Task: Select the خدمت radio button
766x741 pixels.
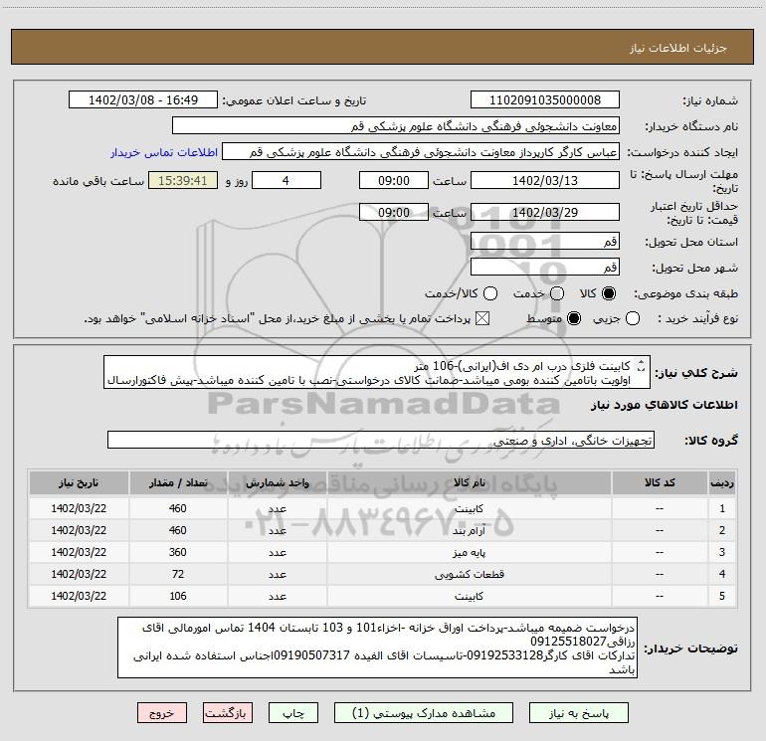Action: (x=557, y=293)
